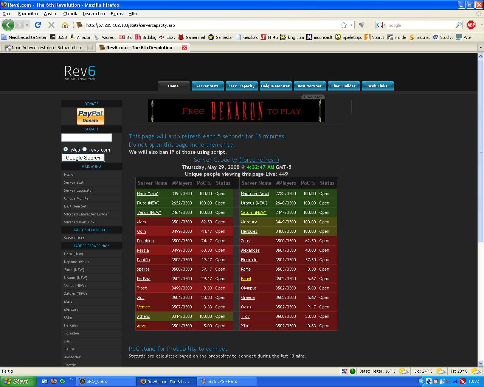Open the list all tabs dropdown
The height and width of the screenshot is (387, 484).
click(481, 48)
